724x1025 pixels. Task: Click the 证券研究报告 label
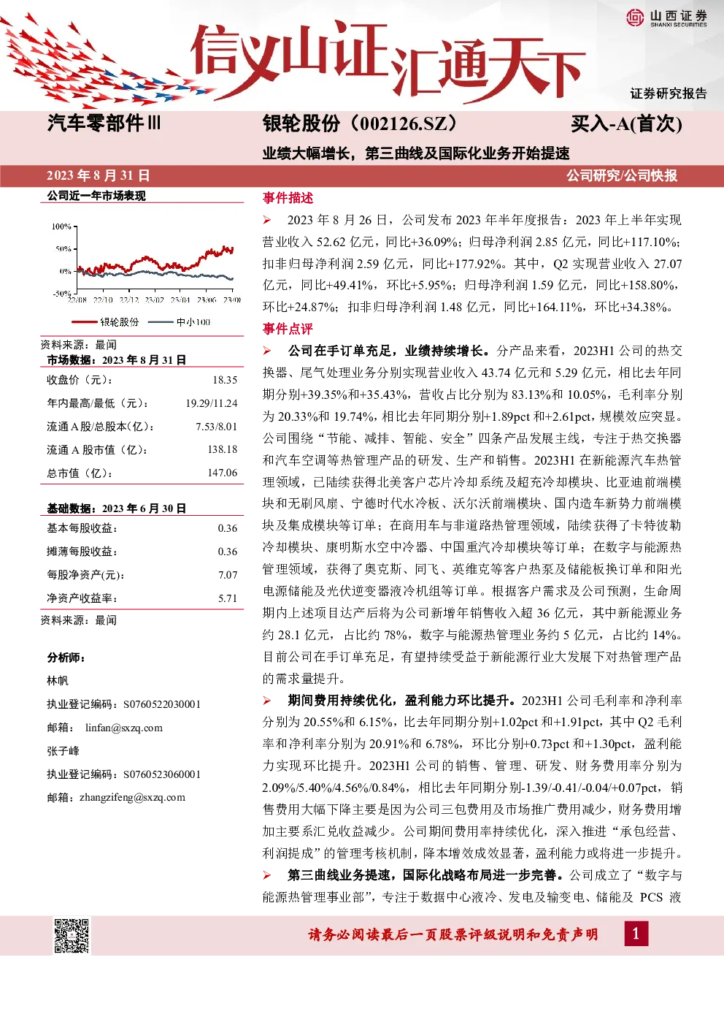[x=669, y=94]
